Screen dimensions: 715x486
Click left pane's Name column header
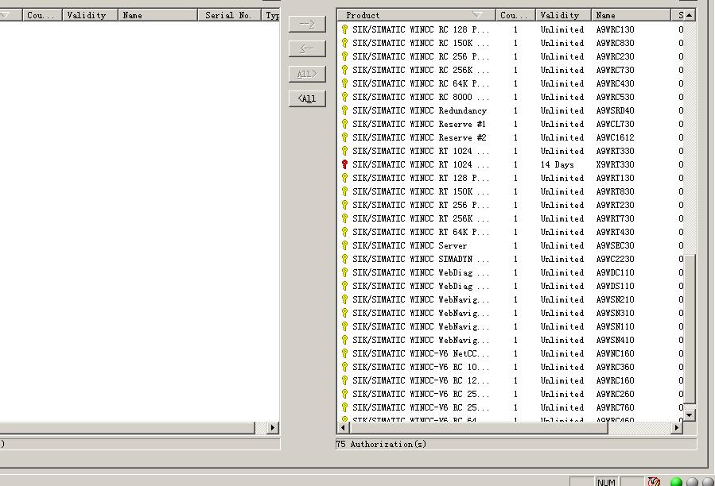pos(157,15)
